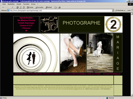Click into the address URL field

click(x=61, y=10)
